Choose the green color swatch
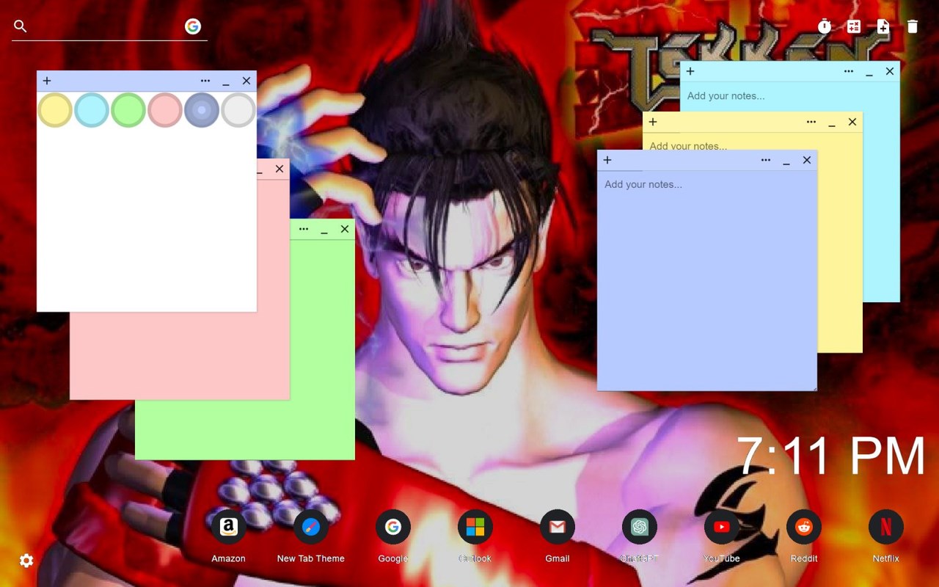Screen dimensions: 939x587 (128, 110)
